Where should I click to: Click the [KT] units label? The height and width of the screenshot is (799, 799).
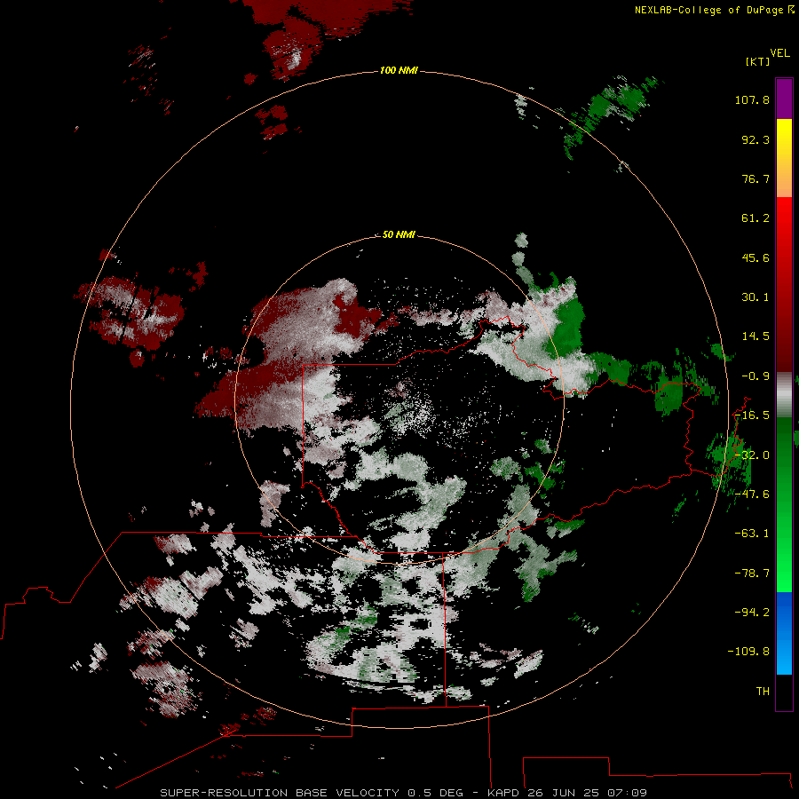[x=758, y=61]
